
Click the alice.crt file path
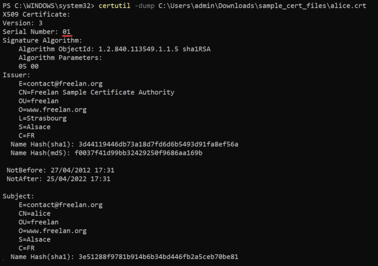coord(262,5)
